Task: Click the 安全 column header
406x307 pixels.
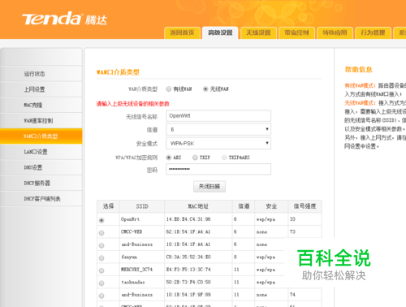Action: click(271, 206)
